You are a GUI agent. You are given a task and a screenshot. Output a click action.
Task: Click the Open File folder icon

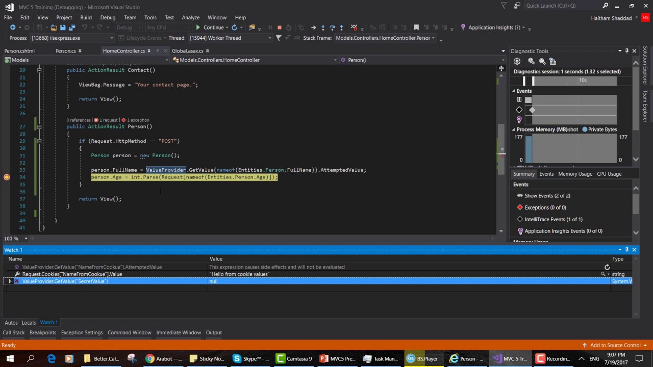[x=53, y=28]
